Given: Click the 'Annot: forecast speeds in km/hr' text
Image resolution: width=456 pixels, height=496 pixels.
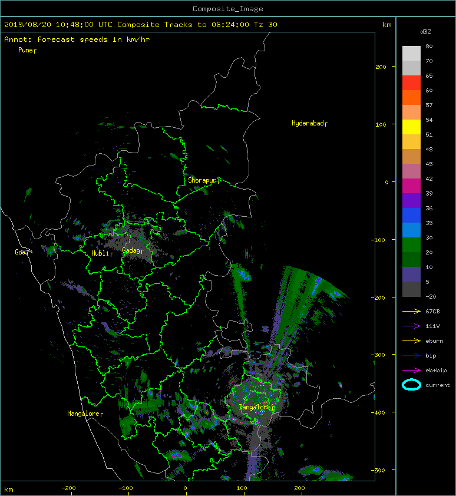Looking at the screenshot, I should pyautogui.click(x=77, y=39).
